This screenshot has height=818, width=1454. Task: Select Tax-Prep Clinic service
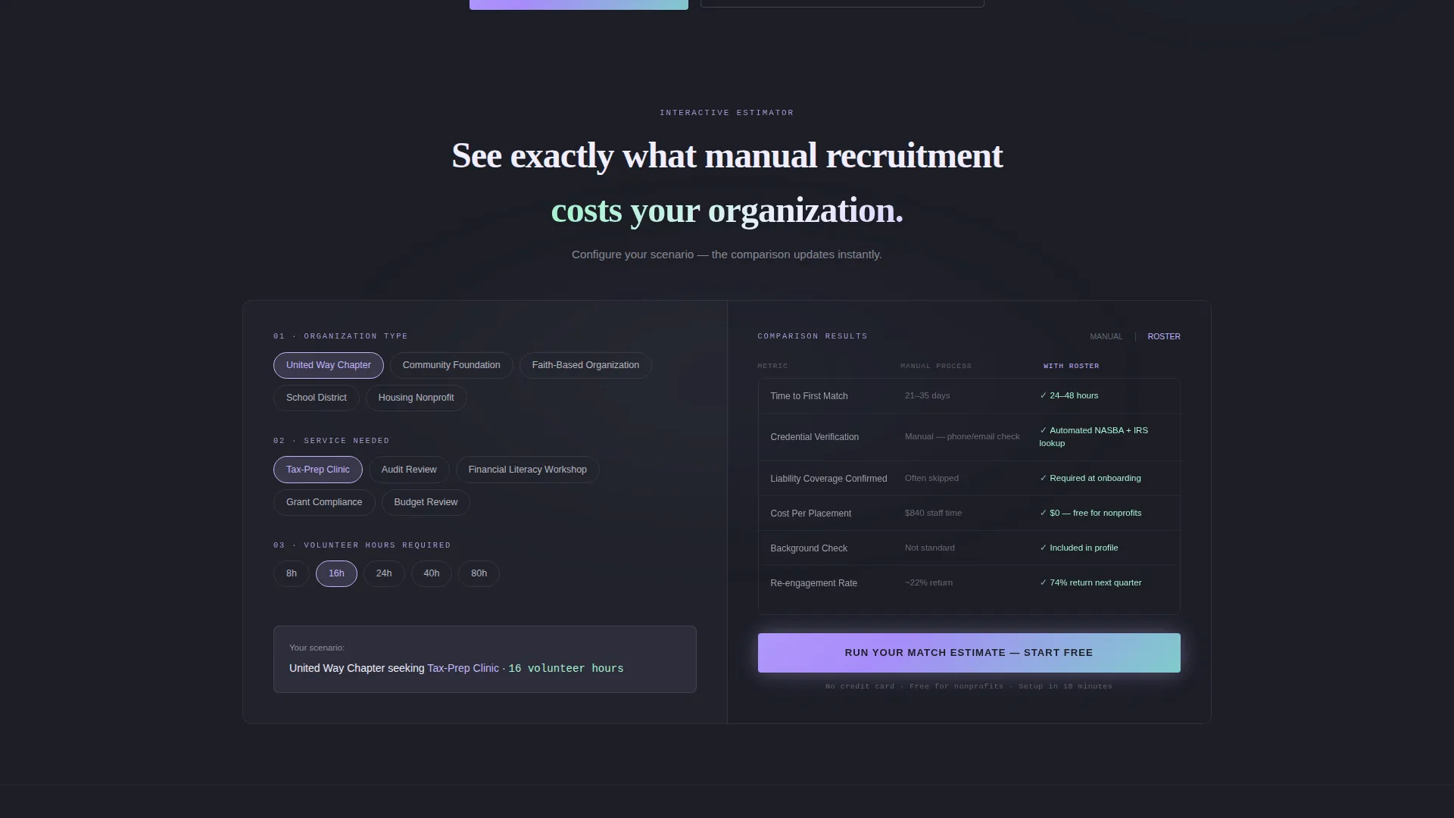[x=317, y=470]
